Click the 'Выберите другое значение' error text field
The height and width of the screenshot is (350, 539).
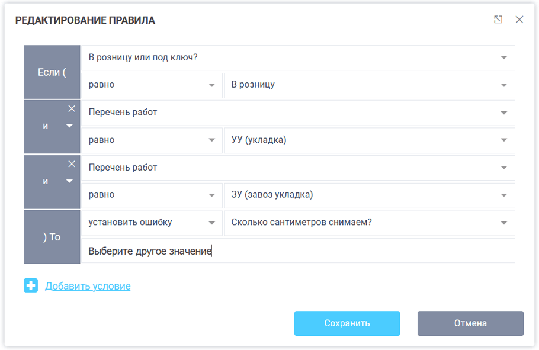pyautogui.click(x=297, y=251)
